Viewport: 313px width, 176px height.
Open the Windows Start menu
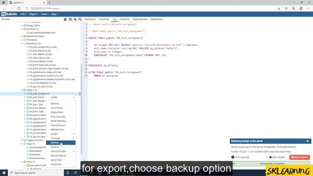click(x=4, y=173)
